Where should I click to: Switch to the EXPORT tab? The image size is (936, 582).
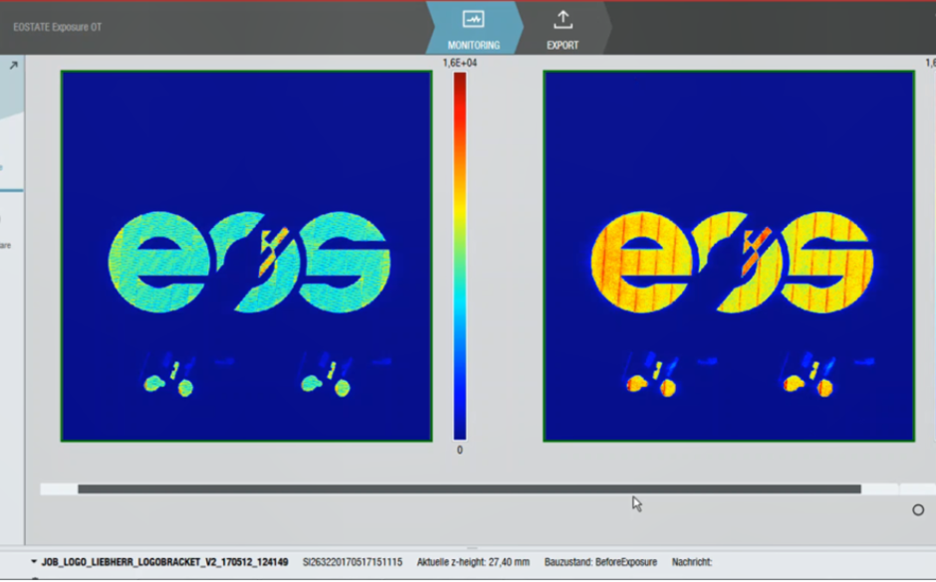563,28
